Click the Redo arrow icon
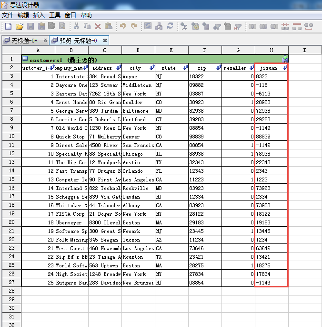 click(x=134, y=26)
